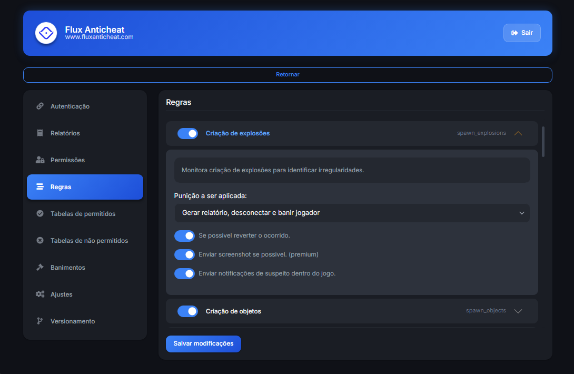The image size is (574, 374).
Task: Click the Sair logout button
Action: (x=521, y=33)
